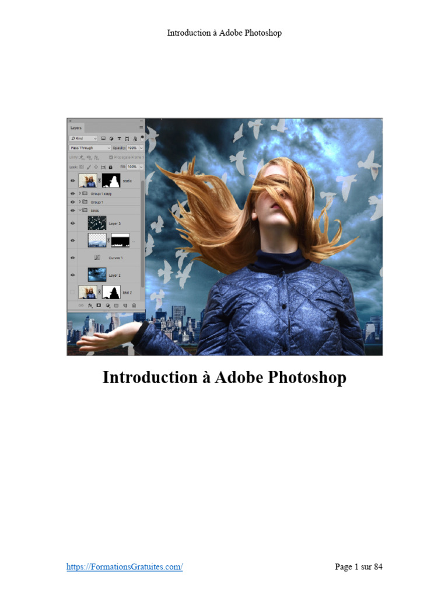Hide the static layer via eye
Screen dimensions: 448x598
(72, 181)
